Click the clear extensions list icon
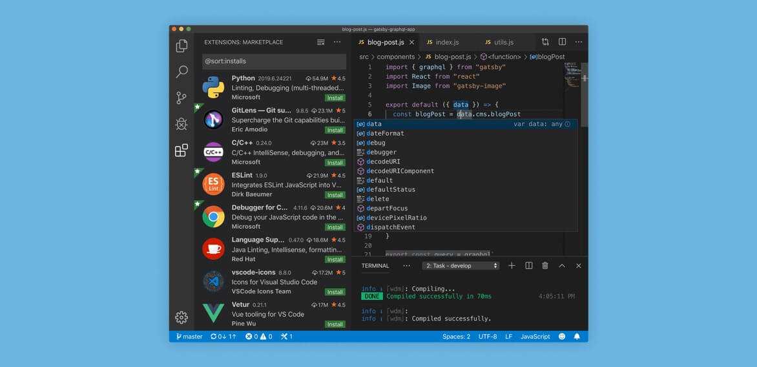Image resolution: width=757 pixels, height=367 pixels. [320, 42]
